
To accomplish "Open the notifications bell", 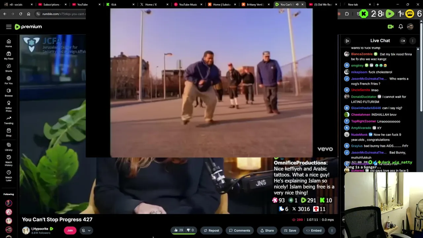I will coord(401,27).
